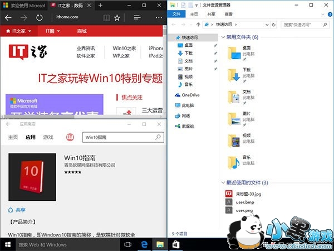The width and height of the screenshot is (334, 251).
Task: Open Edge Hub lines icon
Action: (x=137, y=17)
